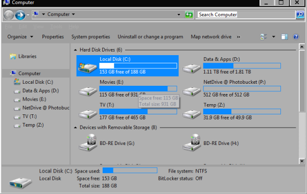
Task: Show more toolbar commands chevron
Action: click(239, 37)
